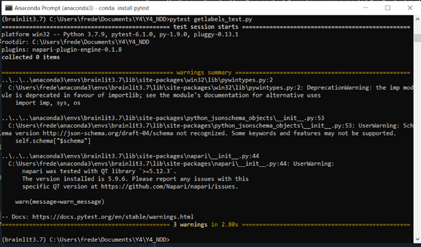Click the command 'pytest getlabels_test.py'
Screen dimensions: 421x247
pyautogui.click(x=210, y=19)
